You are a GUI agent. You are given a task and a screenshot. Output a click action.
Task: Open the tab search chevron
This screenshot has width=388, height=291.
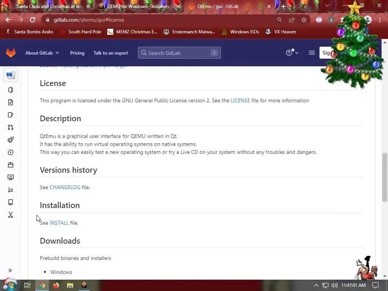tap(327, 5)
